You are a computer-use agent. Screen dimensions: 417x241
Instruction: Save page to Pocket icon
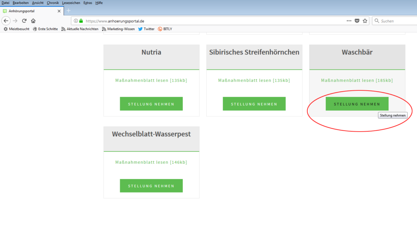(x=357, y=21)
